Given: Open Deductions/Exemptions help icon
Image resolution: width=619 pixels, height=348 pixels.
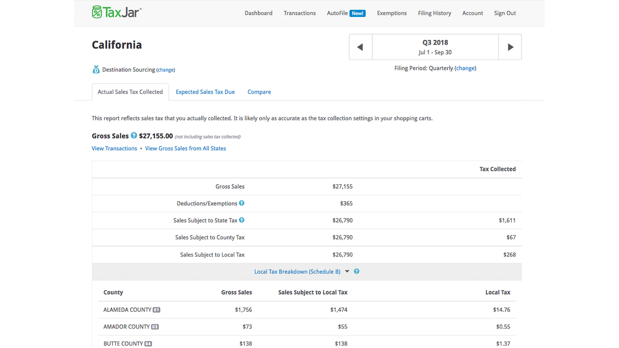Looking at the screenshot, I should (x=242, y=203).
